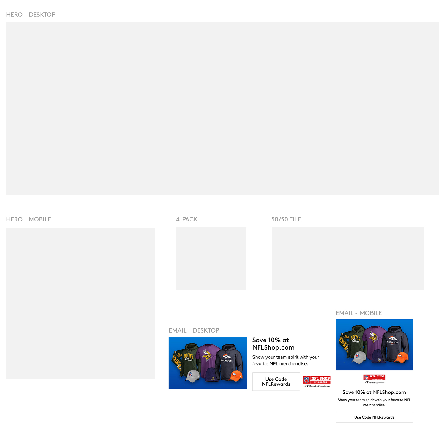This screenshot has height=425, width=446.
Task: Click the 'EMAIL - DESKTOP' section label
Action: pyautogui.click(x=194, y=330)
